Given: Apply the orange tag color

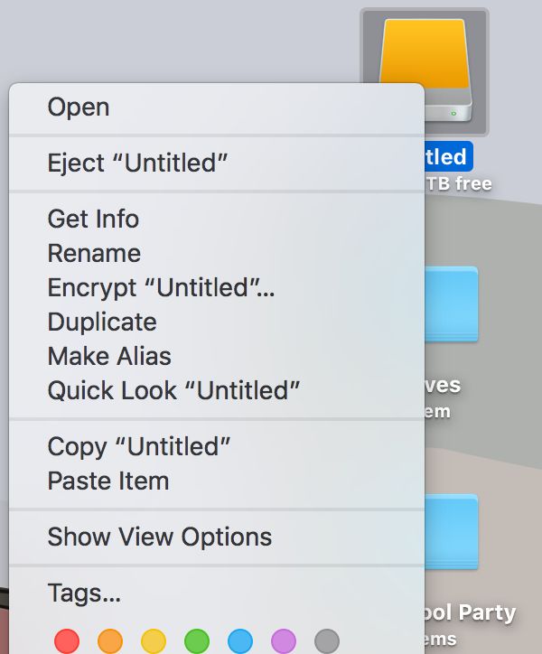Looking at the screenshot, I should (110, 641).
